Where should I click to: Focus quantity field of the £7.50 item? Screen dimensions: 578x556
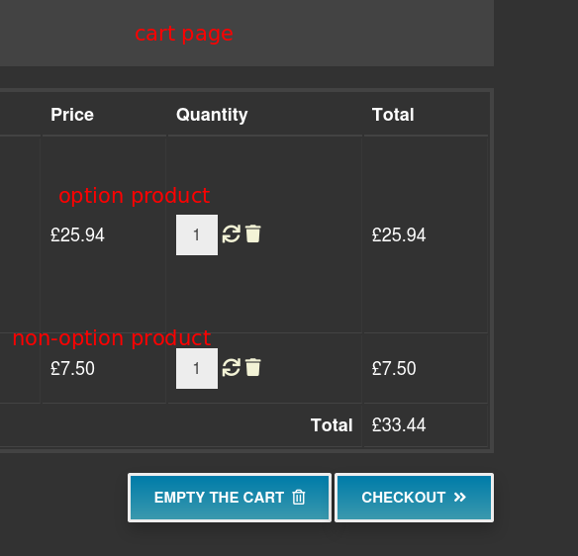[197, 368]
